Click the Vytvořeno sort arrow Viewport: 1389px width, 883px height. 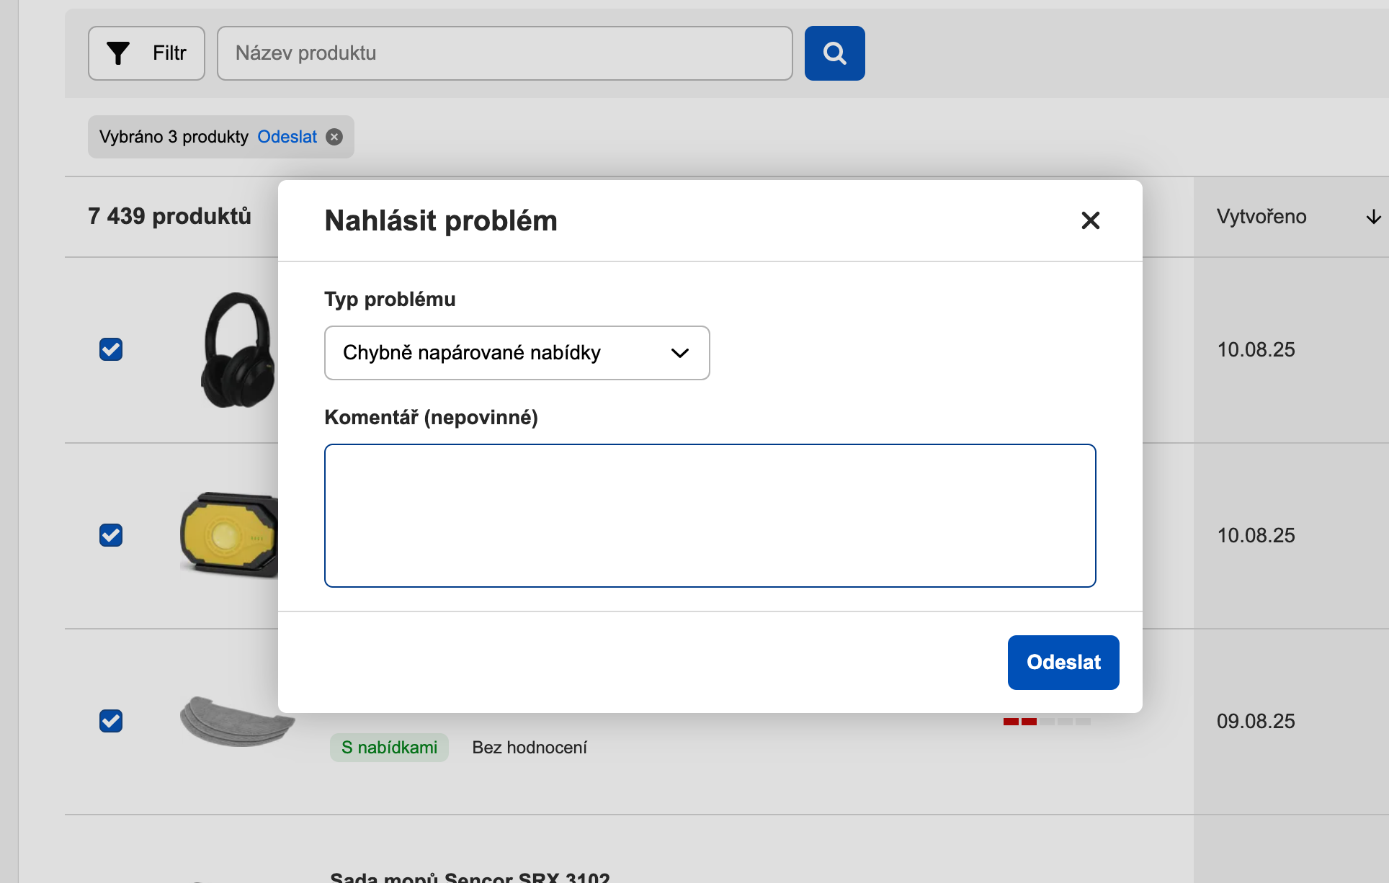coord(1373,217)
